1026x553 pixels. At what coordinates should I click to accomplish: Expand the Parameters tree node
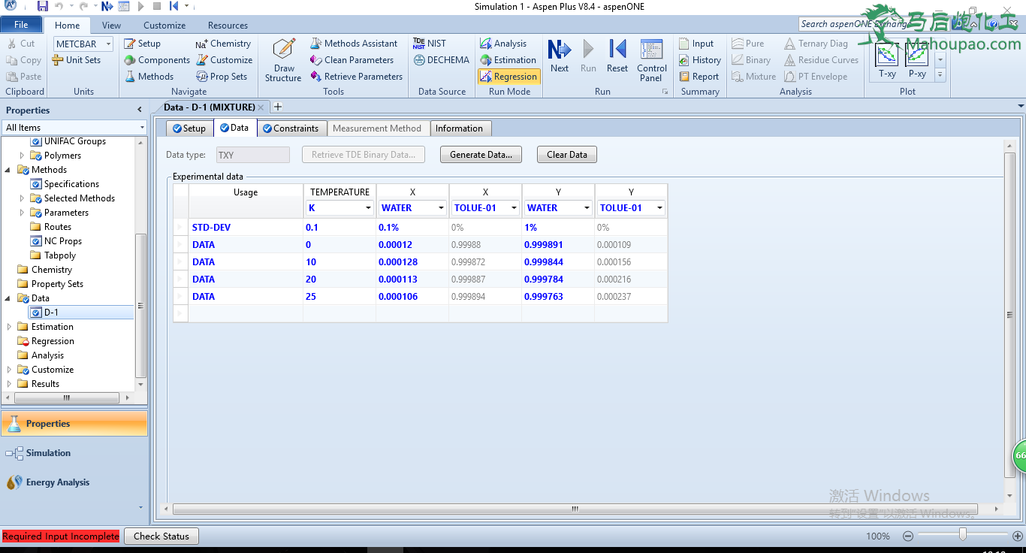tap(22, 213)
